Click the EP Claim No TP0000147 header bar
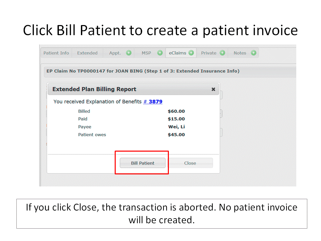Image resolution: width=321 pixels, height=241 pixels. [x=167, y=71]
